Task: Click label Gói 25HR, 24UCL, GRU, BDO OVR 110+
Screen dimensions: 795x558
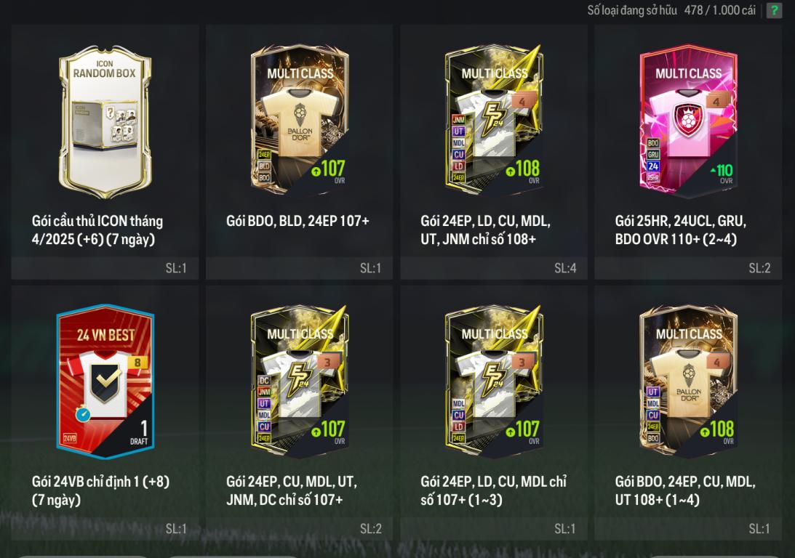Action: point(680,230)
